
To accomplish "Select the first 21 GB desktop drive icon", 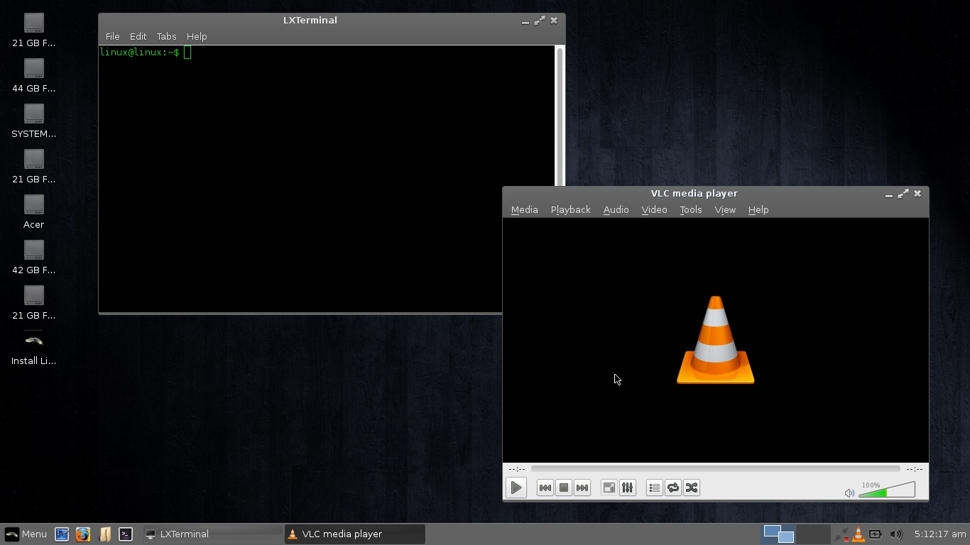I will click(33, 30).
